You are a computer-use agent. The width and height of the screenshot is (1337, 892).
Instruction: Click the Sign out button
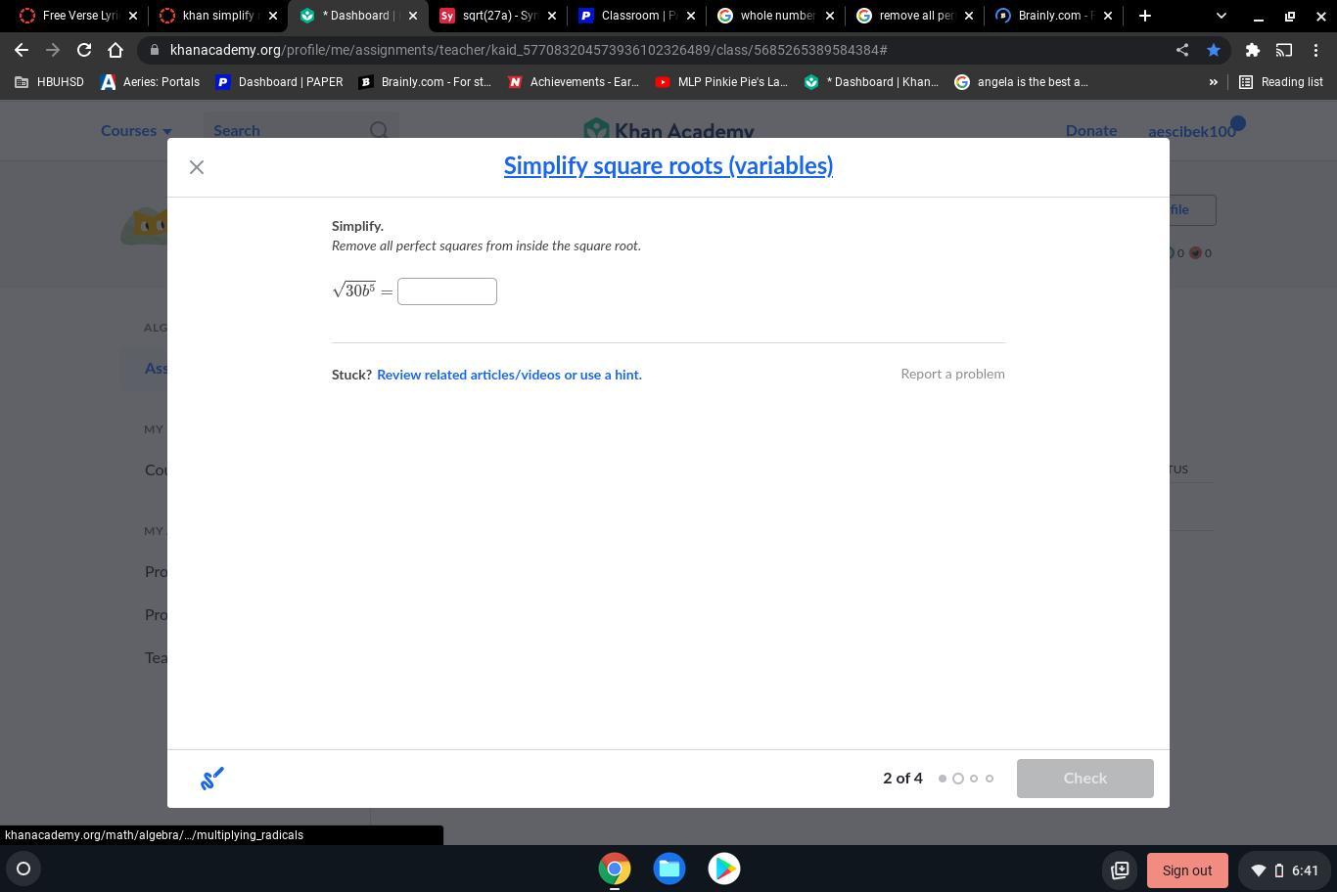(x=1187, y=870)
